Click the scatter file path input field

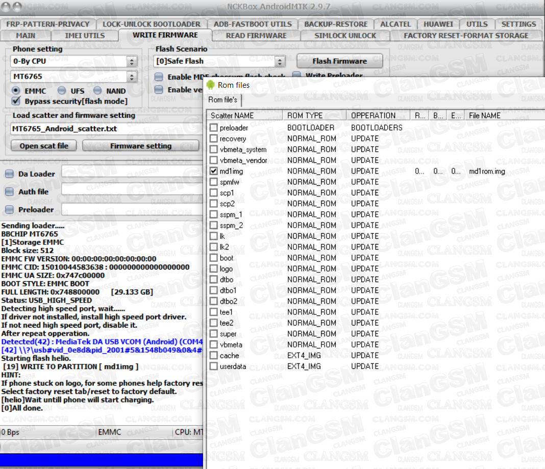click(x=105, y=129)
